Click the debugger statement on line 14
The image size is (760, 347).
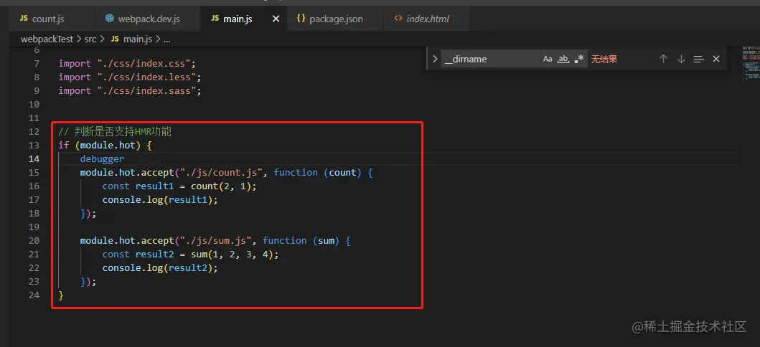point(103,158)
